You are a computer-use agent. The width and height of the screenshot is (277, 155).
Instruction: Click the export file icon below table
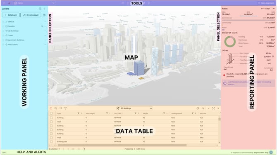pyautogui.click(x=84, y=149)
